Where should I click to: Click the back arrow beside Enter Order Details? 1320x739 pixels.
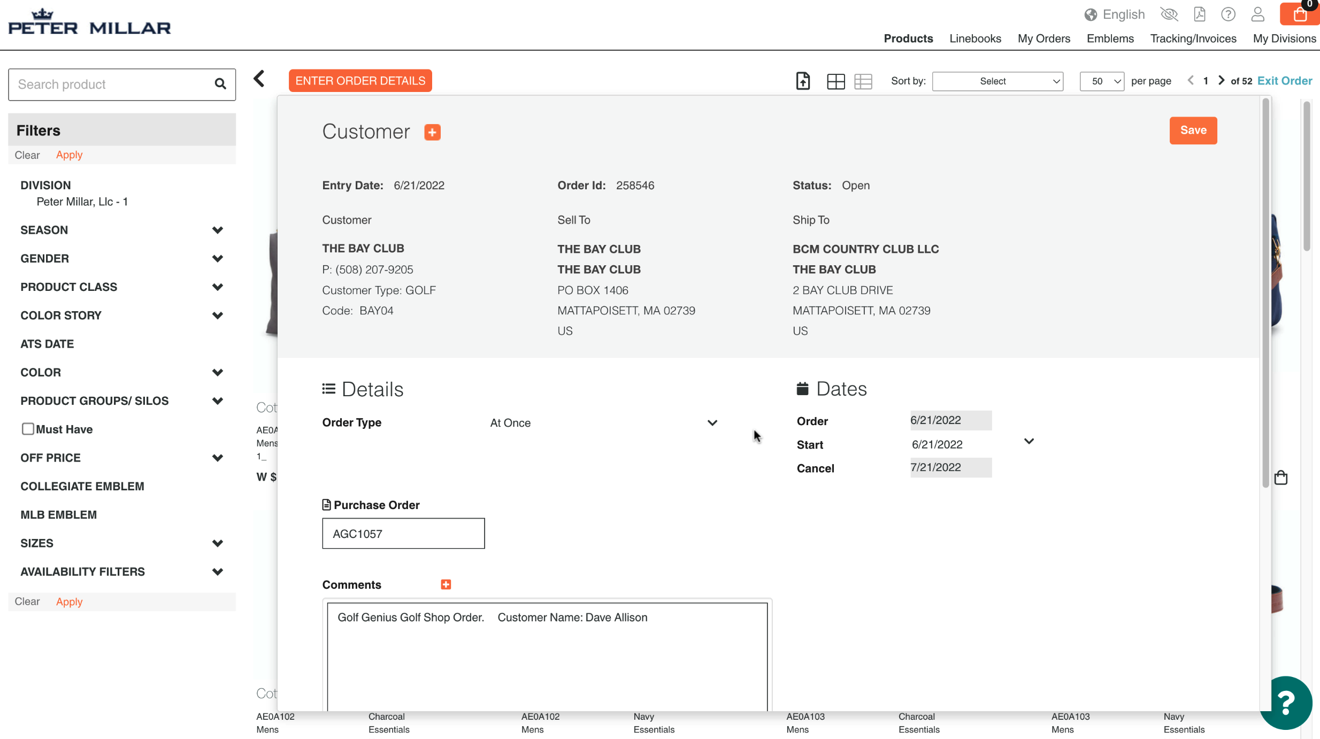coord(259,79)
